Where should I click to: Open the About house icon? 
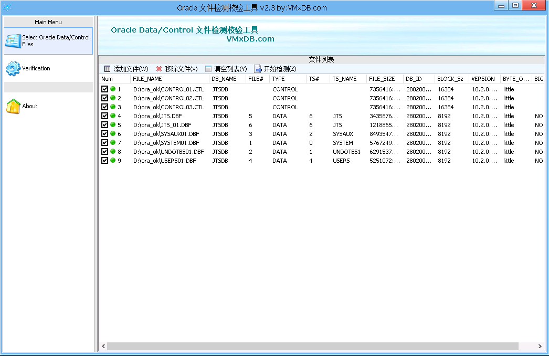[x=13, y=106]
